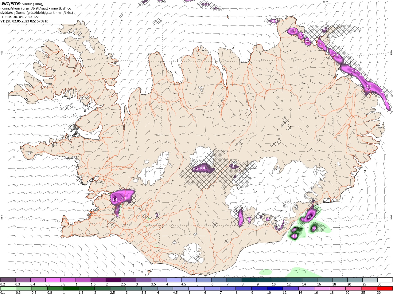Click the pale mint-green first swatch labeled 0.1
Screen dimensions: 393x295
click(x=8, y=289)
